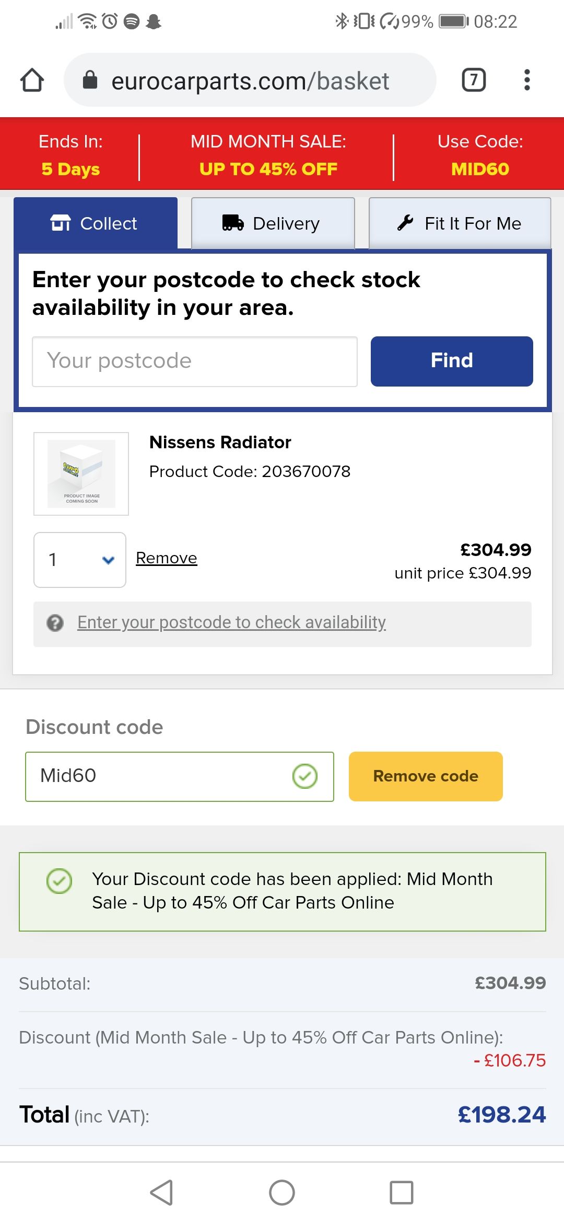Tap the padlock icon in address bar

point(90,80)
